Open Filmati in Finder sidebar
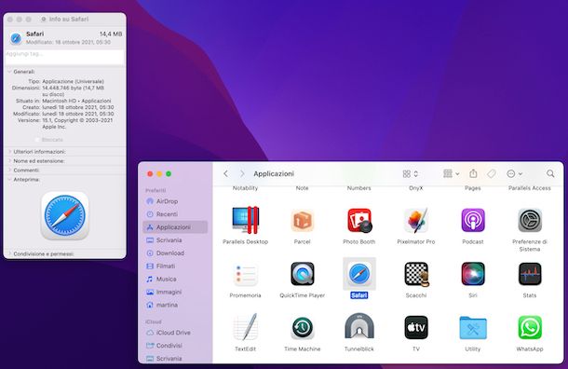The height and width of the screenshot is (369, 568). [x=175, y=266]
